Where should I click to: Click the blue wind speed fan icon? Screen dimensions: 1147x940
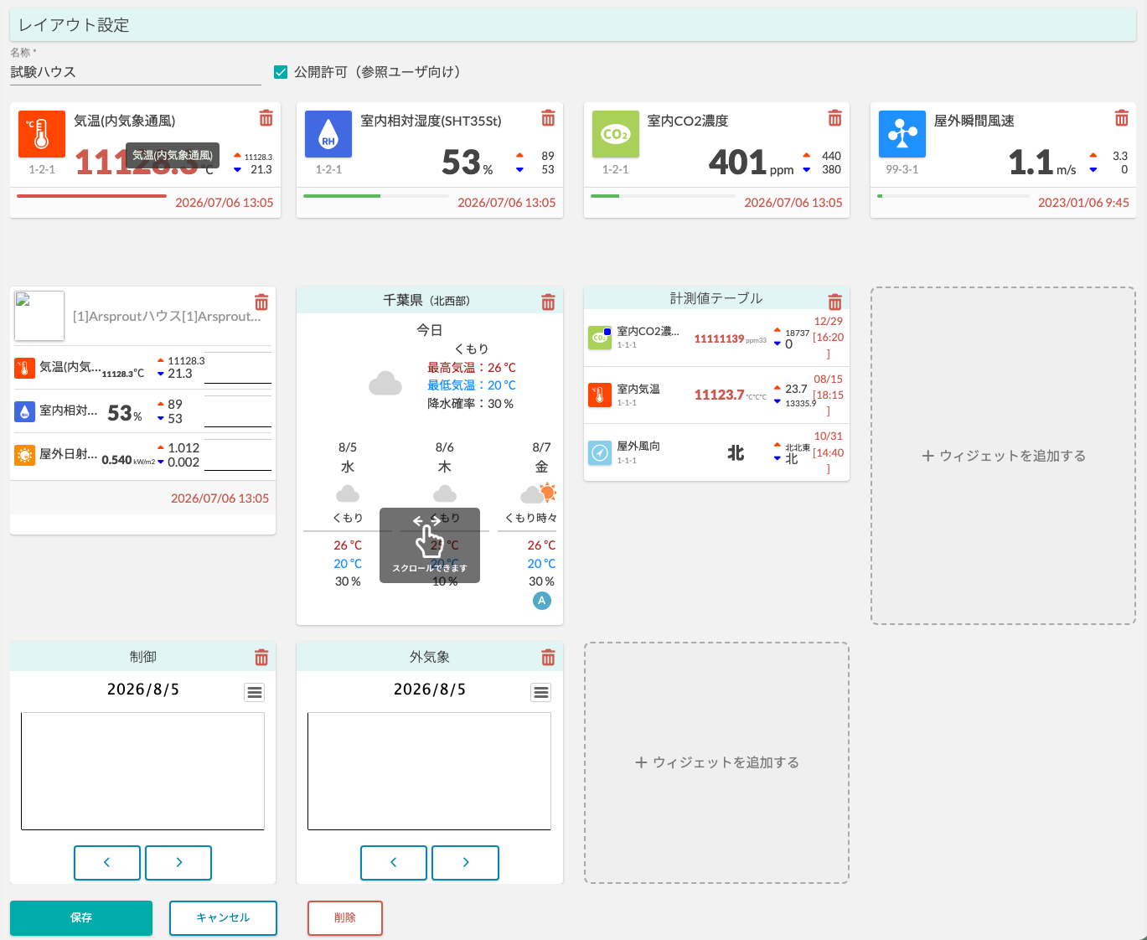tap(902, 134)
